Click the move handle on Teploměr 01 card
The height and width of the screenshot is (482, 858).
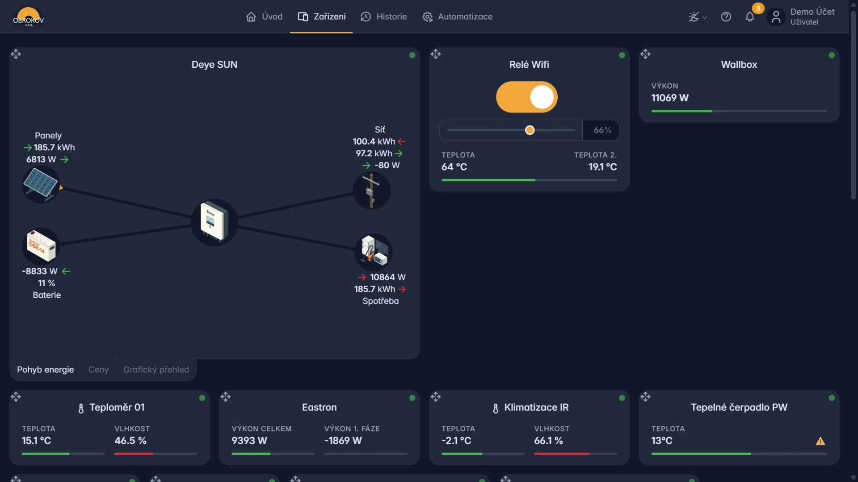point(16,397)
